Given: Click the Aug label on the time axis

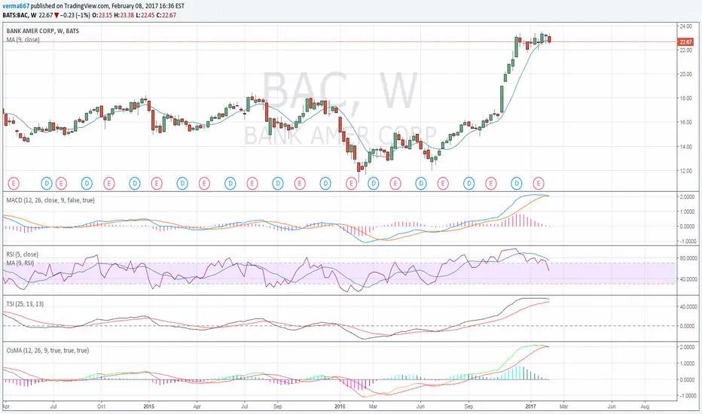Looking at the screenshot, I should 645,406.
